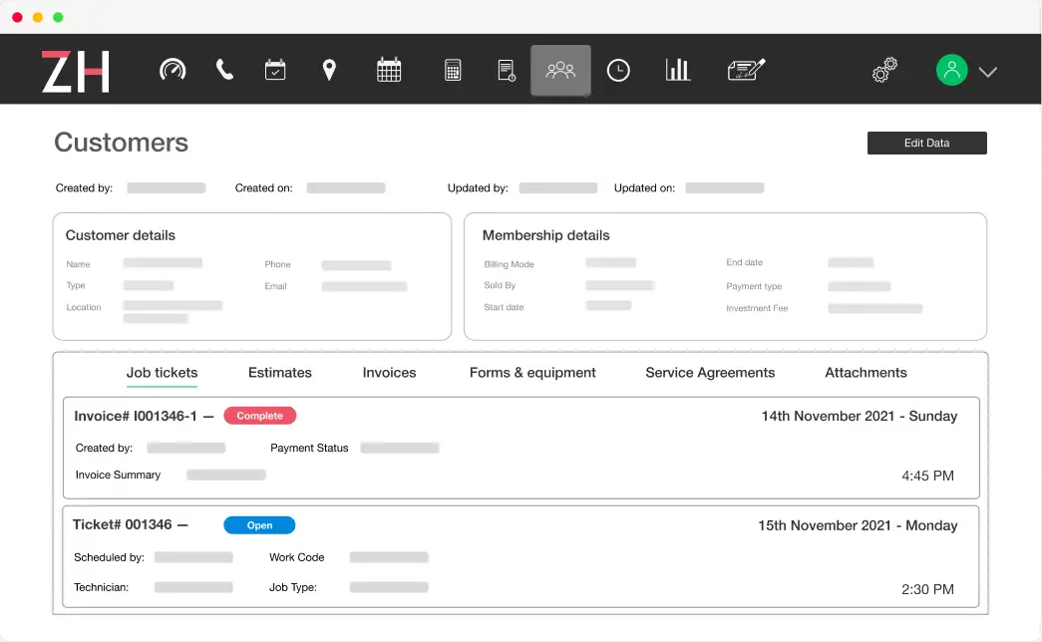Open the clock timesheet icon
Viewport: 1042px width, 642px height.
click(x=618, y=71)
